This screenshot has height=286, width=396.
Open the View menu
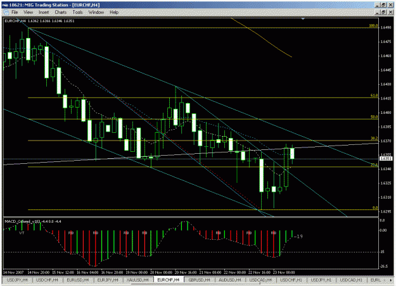point(29,13)
